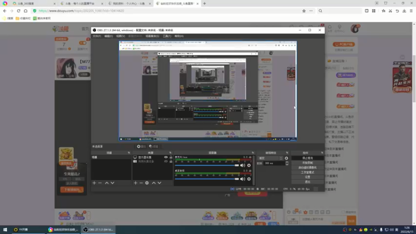Move the scene down in the Scenes panel

pos(112,183)
